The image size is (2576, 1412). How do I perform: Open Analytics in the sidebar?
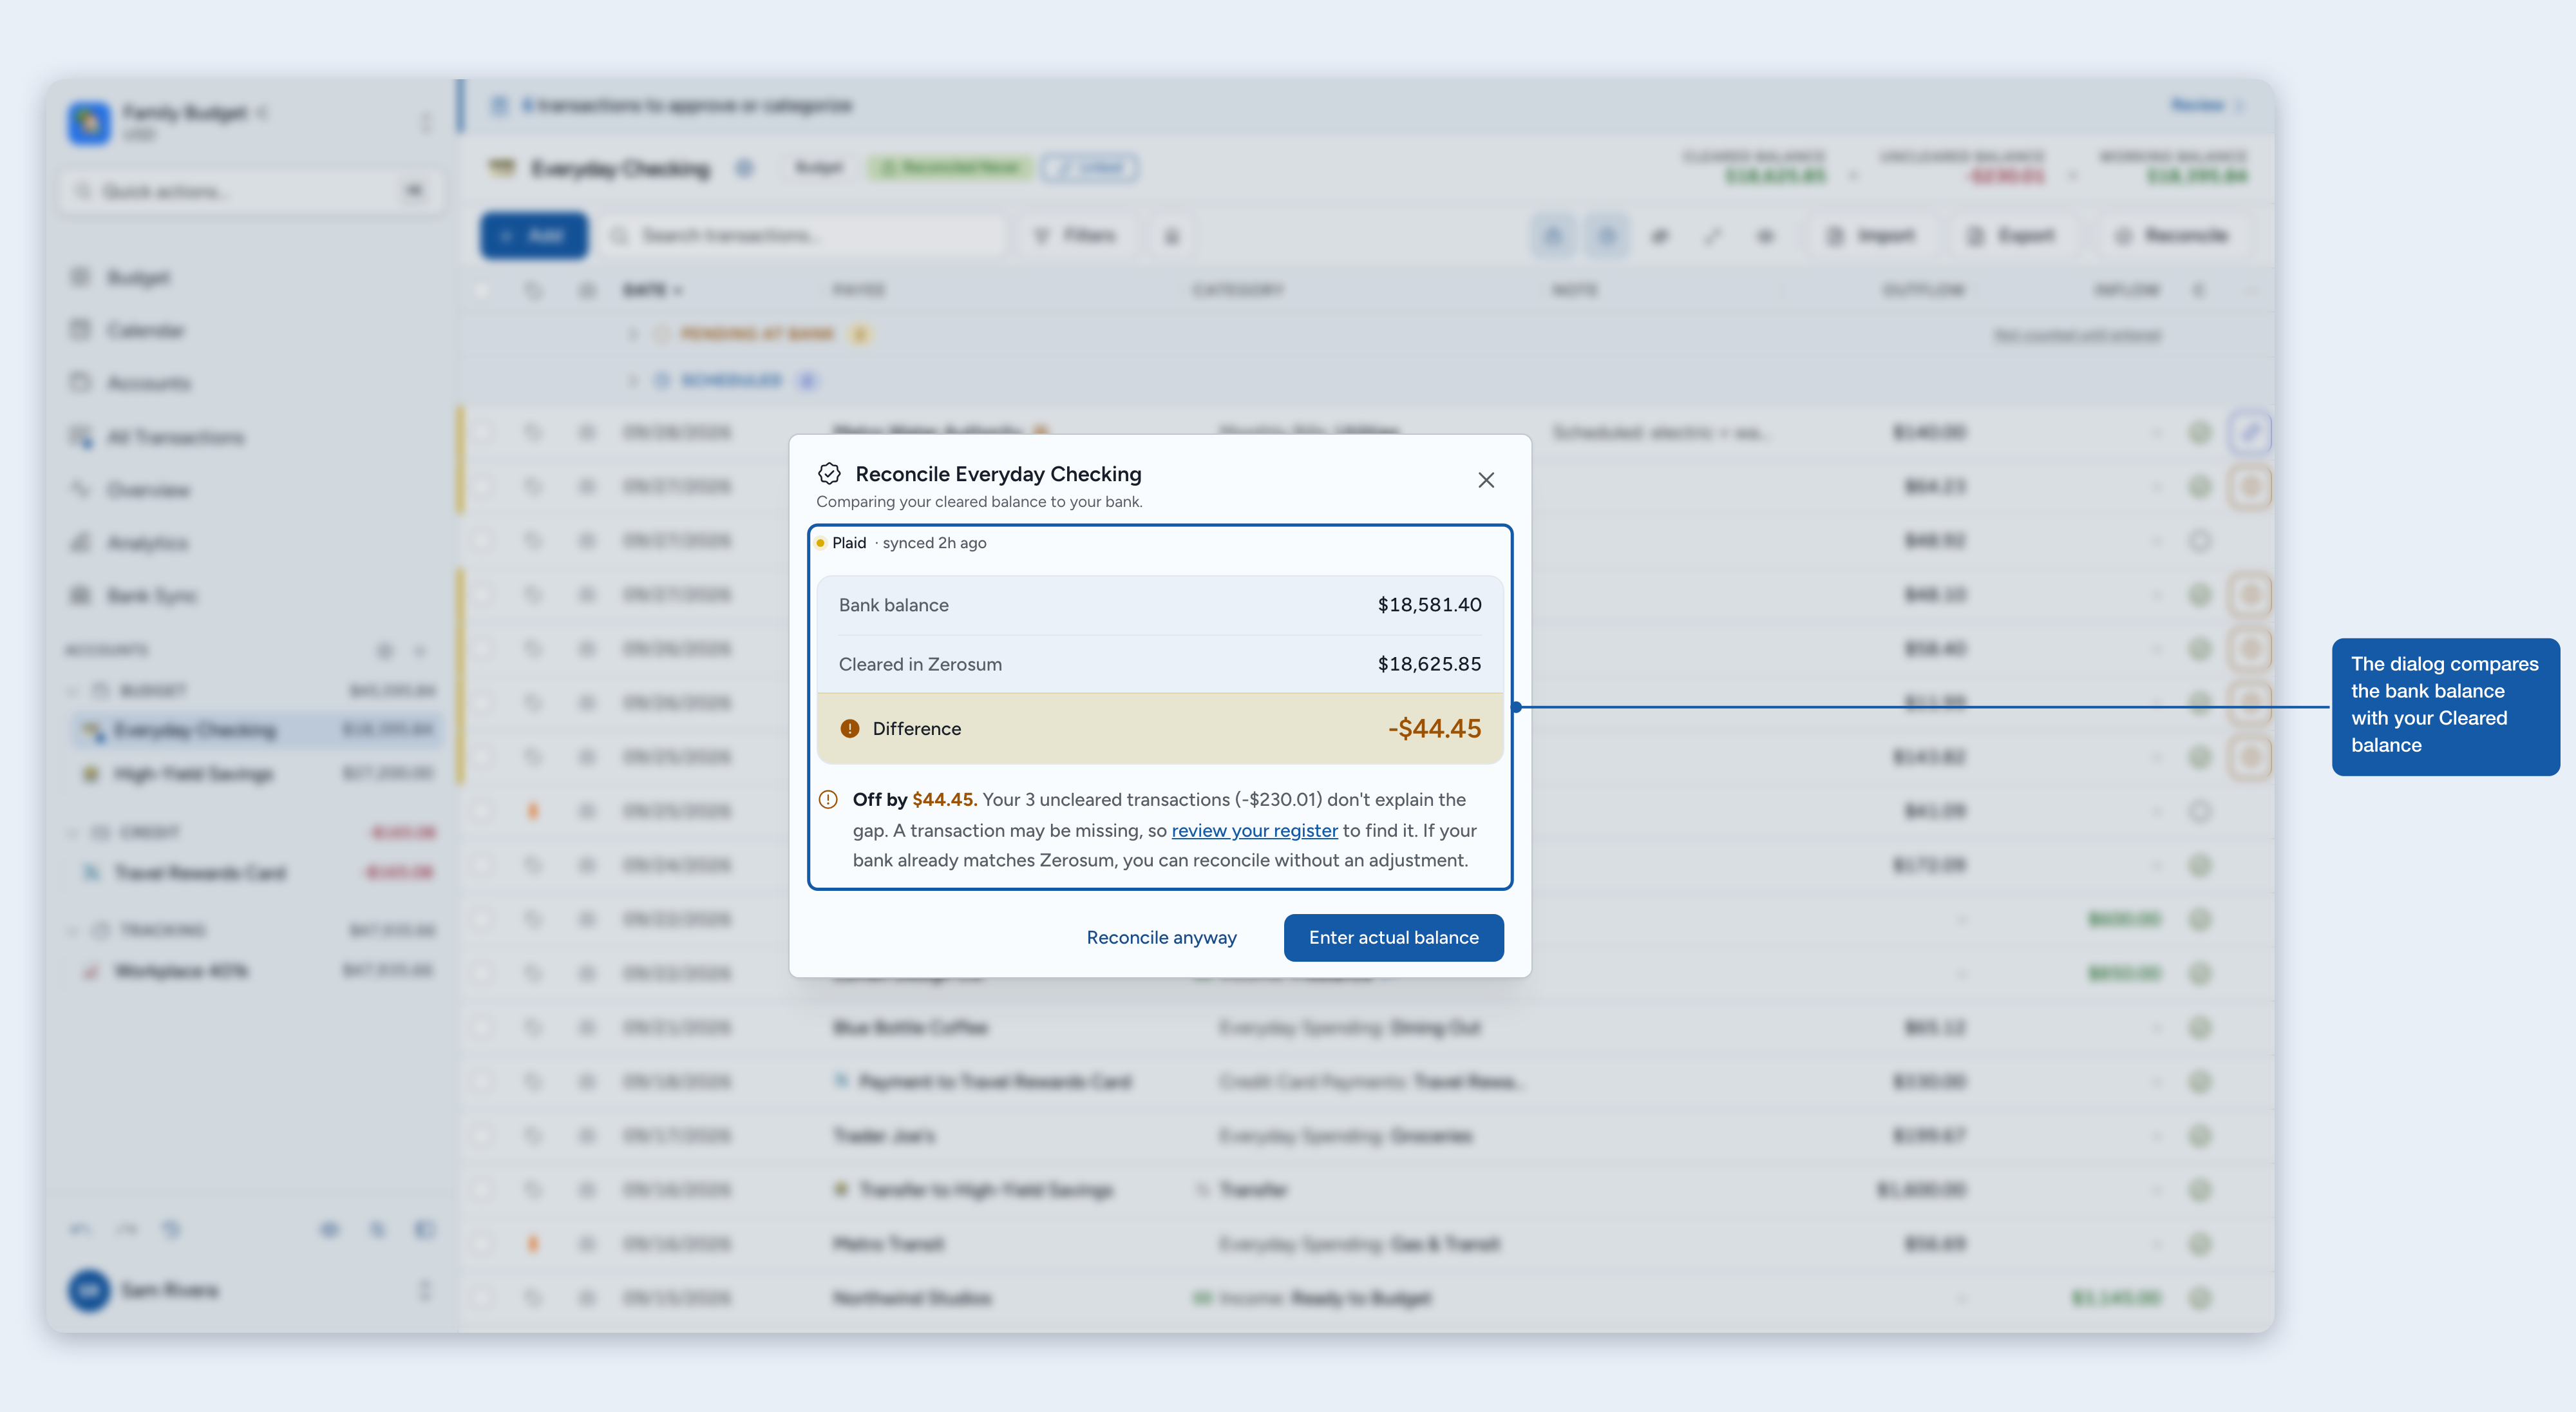[250, 543]
